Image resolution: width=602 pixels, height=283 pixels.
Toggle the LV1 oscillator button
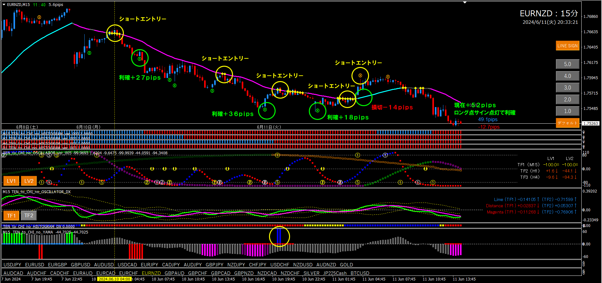[11, 181]
